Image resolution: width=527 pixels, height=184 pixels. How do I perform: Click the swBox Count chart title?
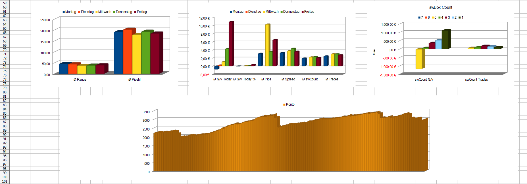[x=440, y=7]
